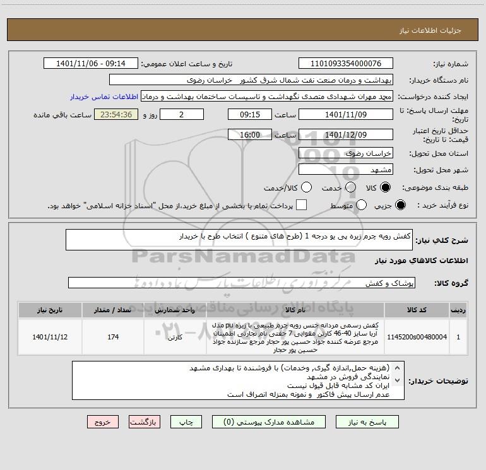Click the کد کالا column header
The height and width of the screenshot is (470, 486).
point(417,310)
